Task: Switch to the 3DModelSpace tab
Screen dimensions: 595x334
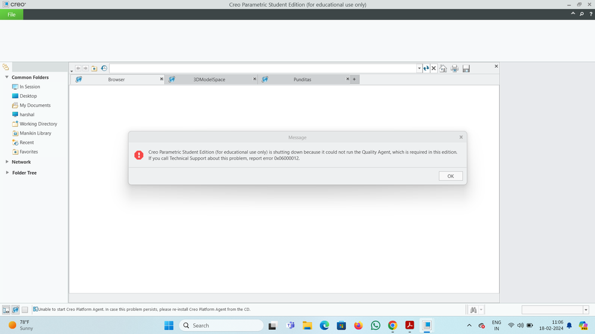Action: 209,79
